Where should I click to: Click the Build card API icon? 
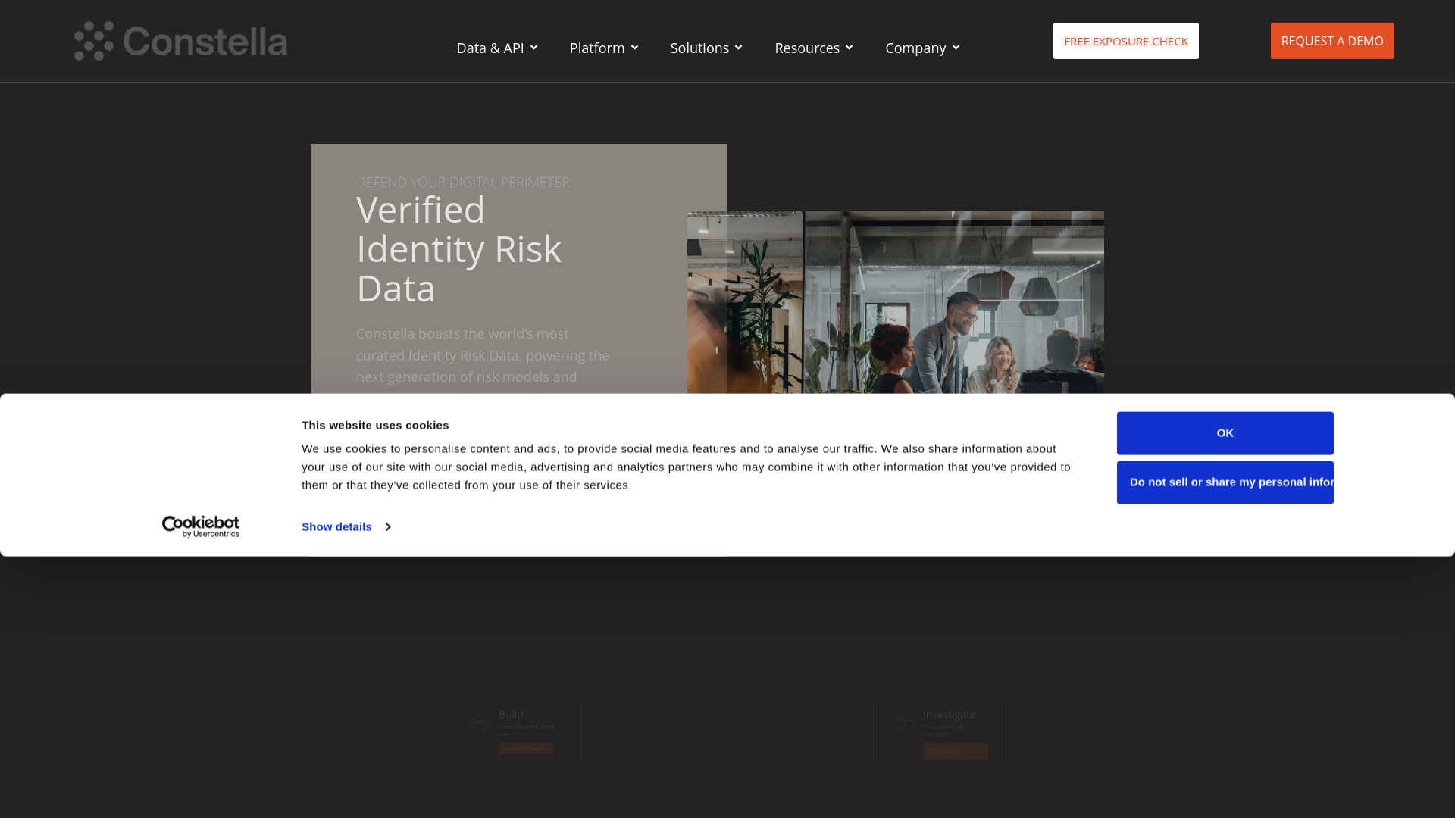pyautogui.click(x=480, y=723)
